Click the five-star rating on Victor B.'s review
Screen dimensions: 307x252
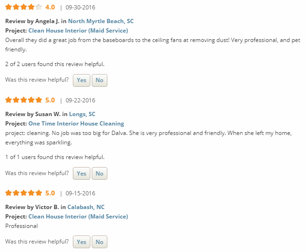(24, 193)
